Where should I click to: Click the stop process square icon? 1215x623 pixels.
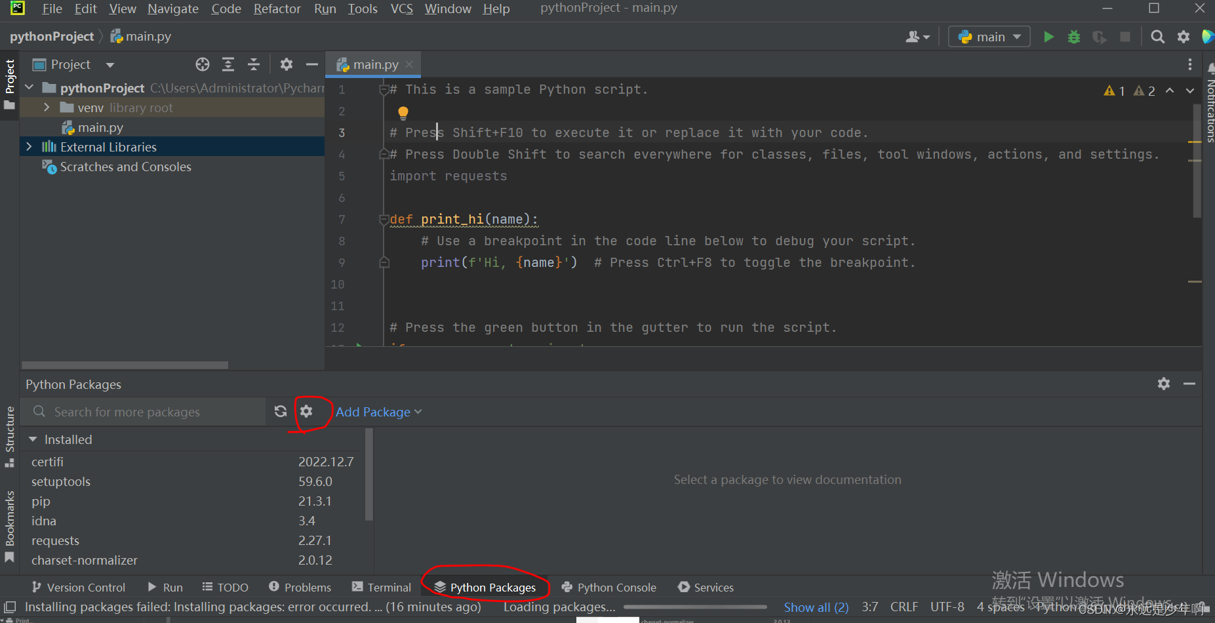(x=1125, y=37)
